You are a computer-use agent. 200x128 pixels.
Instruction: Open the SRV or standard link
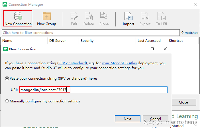(72, 63)
